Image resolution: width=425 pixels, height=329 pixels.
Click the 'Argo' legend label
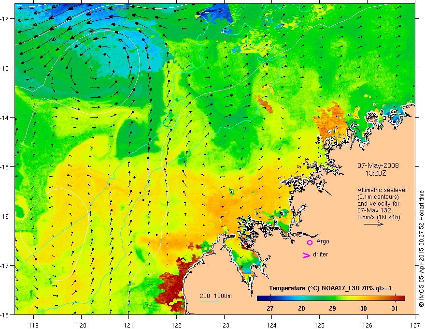point(323,241)
